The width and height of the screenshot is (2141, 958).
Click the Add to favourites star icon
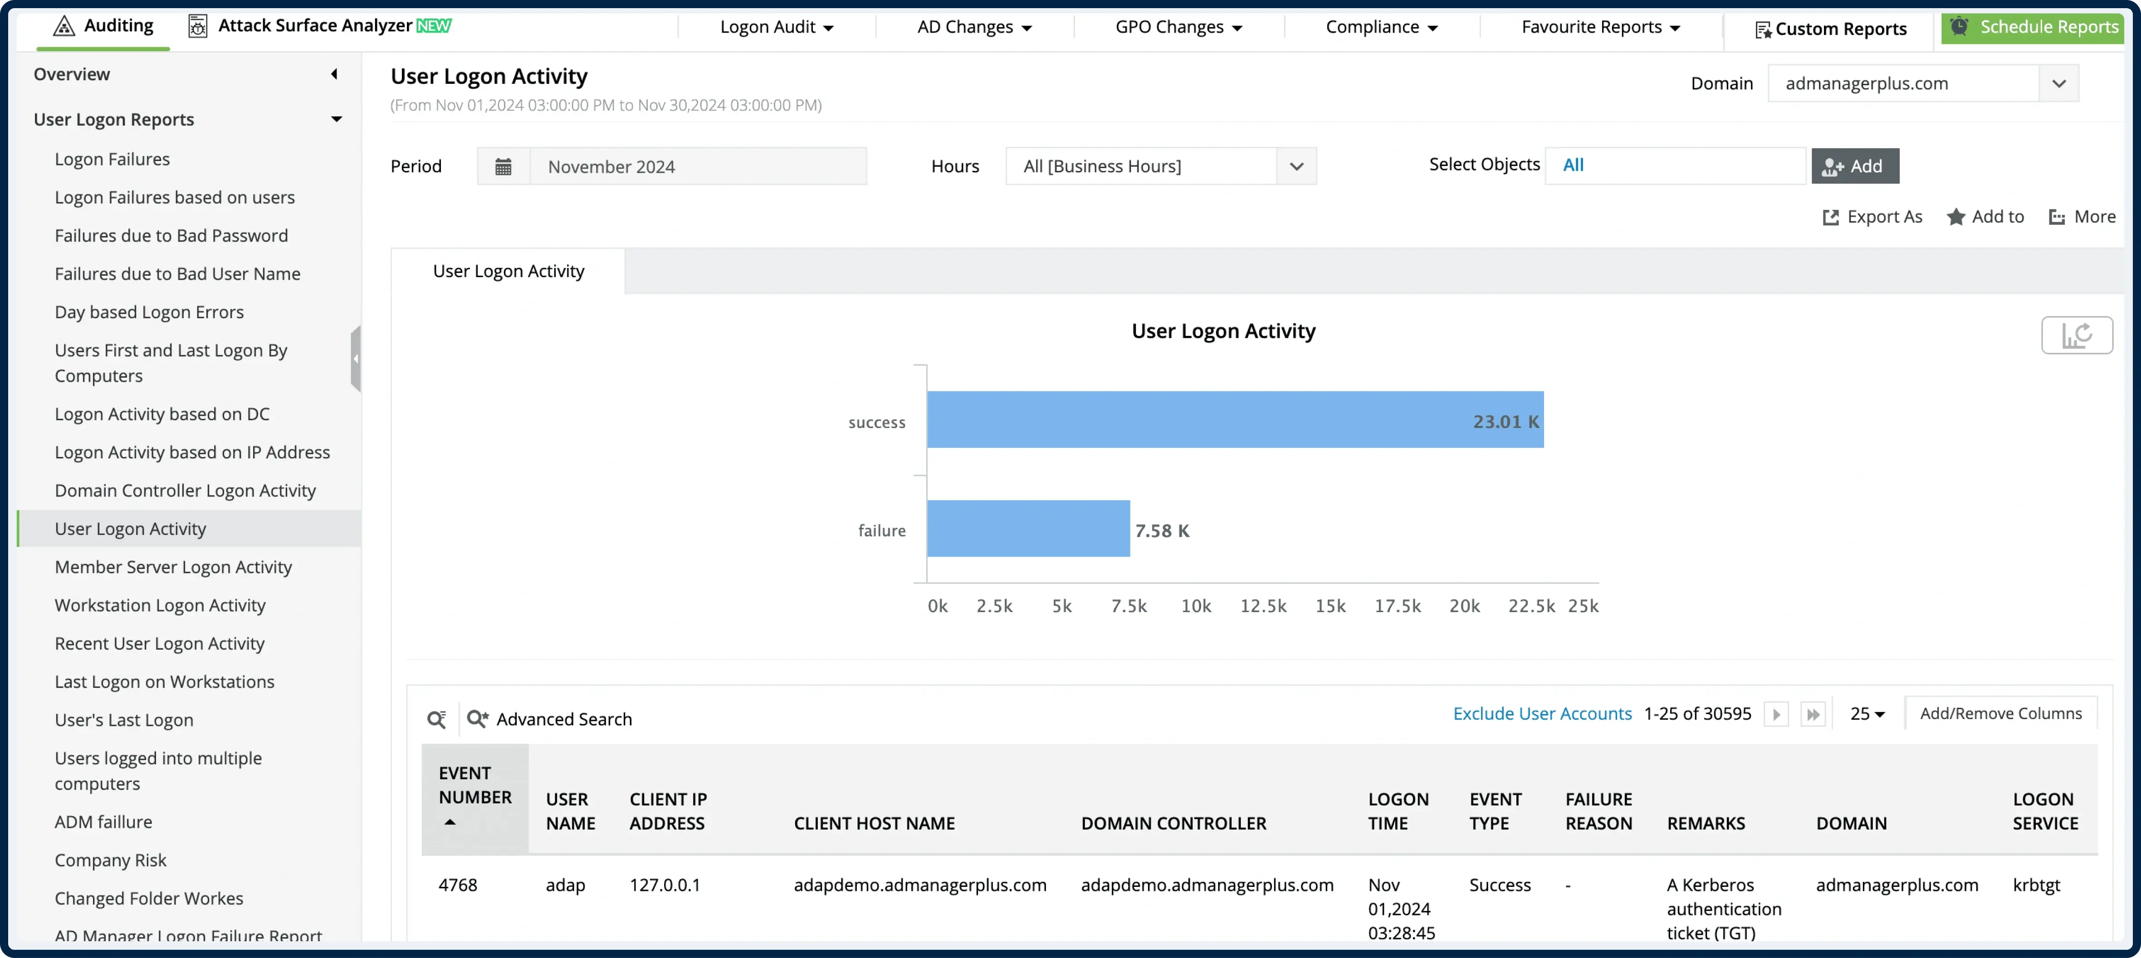click(x=1955, y=216)
